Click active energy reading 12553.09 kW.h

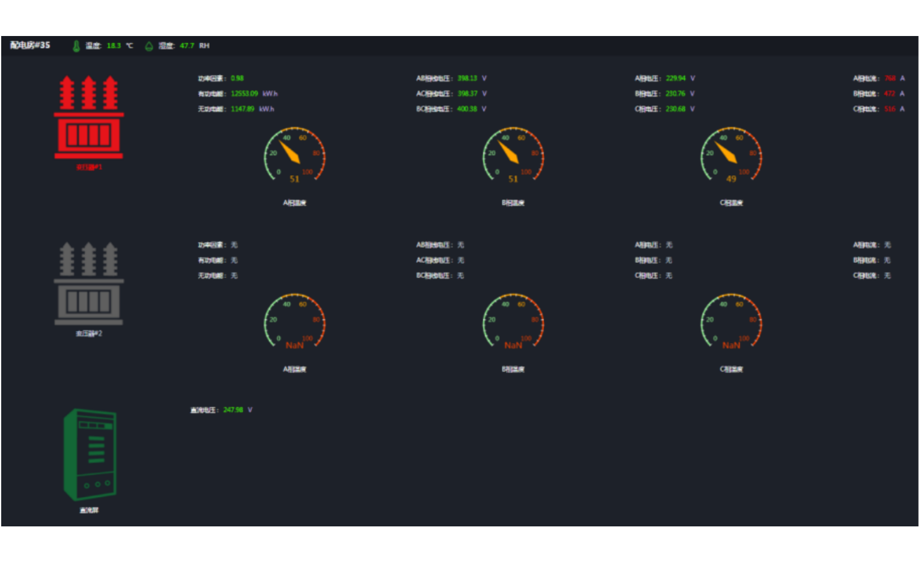(245, 94)
